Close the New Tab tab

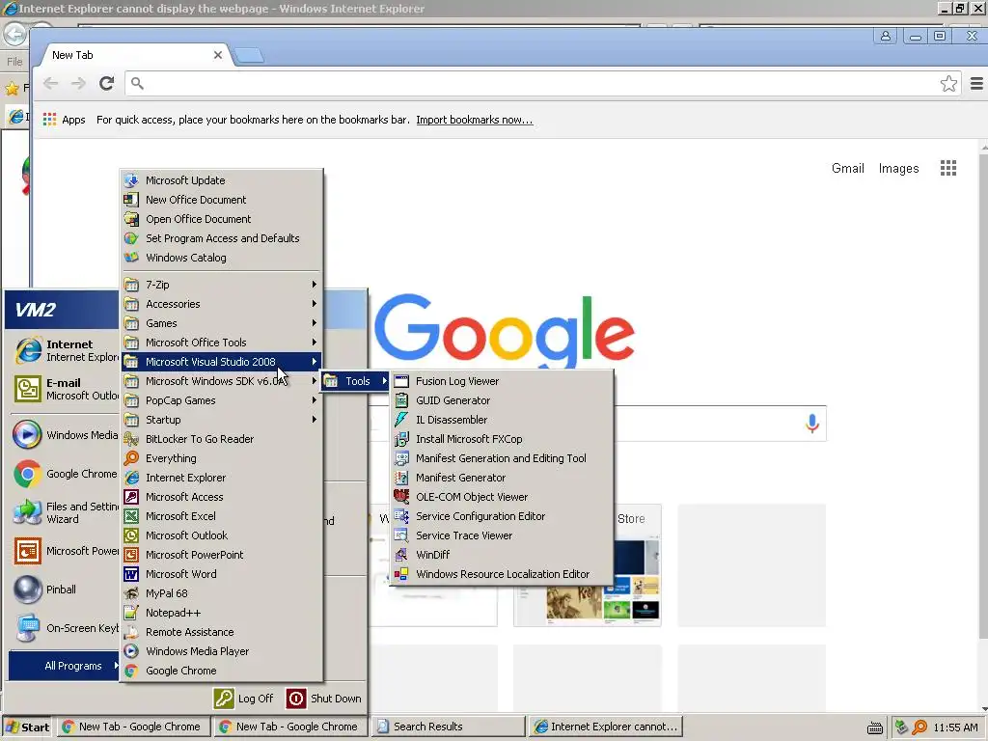pos(218,55)
